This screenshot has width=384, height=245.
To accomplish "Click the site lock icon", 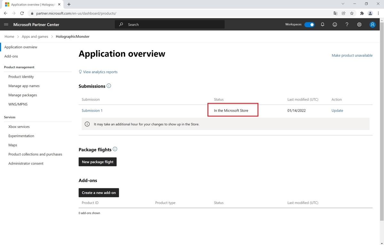I will point(32,13).
